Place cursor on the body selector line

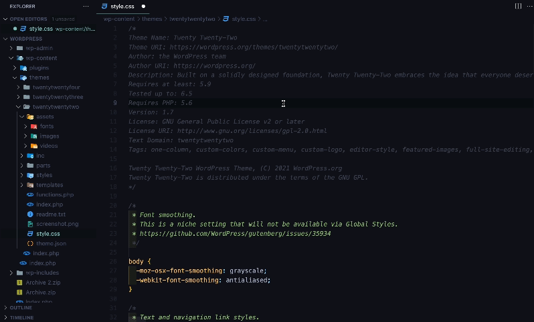140,261
